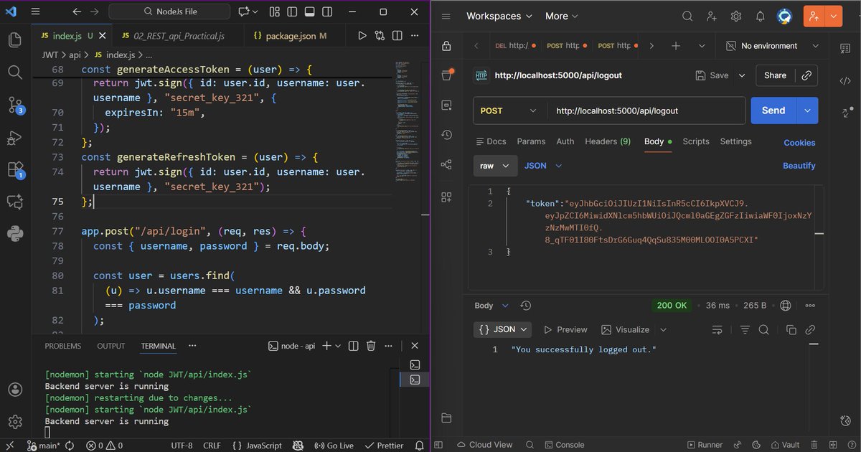Open the Vault from Postman's status bar
This screenshot has width=861, height=452.
[x=786, y=445]
